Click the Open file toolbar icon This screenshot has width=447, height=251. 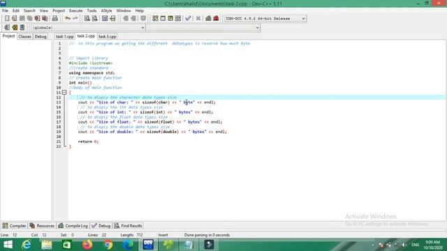(x=14, y=19)
